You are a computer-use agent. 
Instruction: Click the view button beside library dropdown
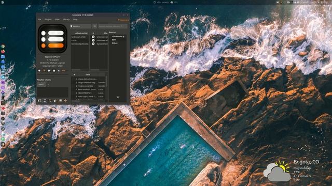(94, 26)
